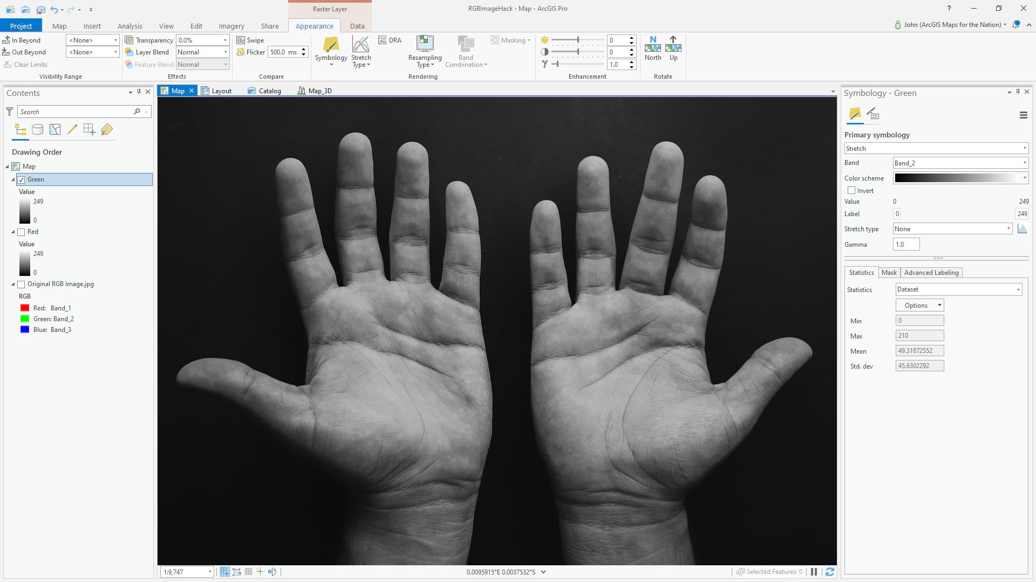This screenshot has height=582, width=1036.
Task: Check the Invert color scheme box
Action: point(851,191)
